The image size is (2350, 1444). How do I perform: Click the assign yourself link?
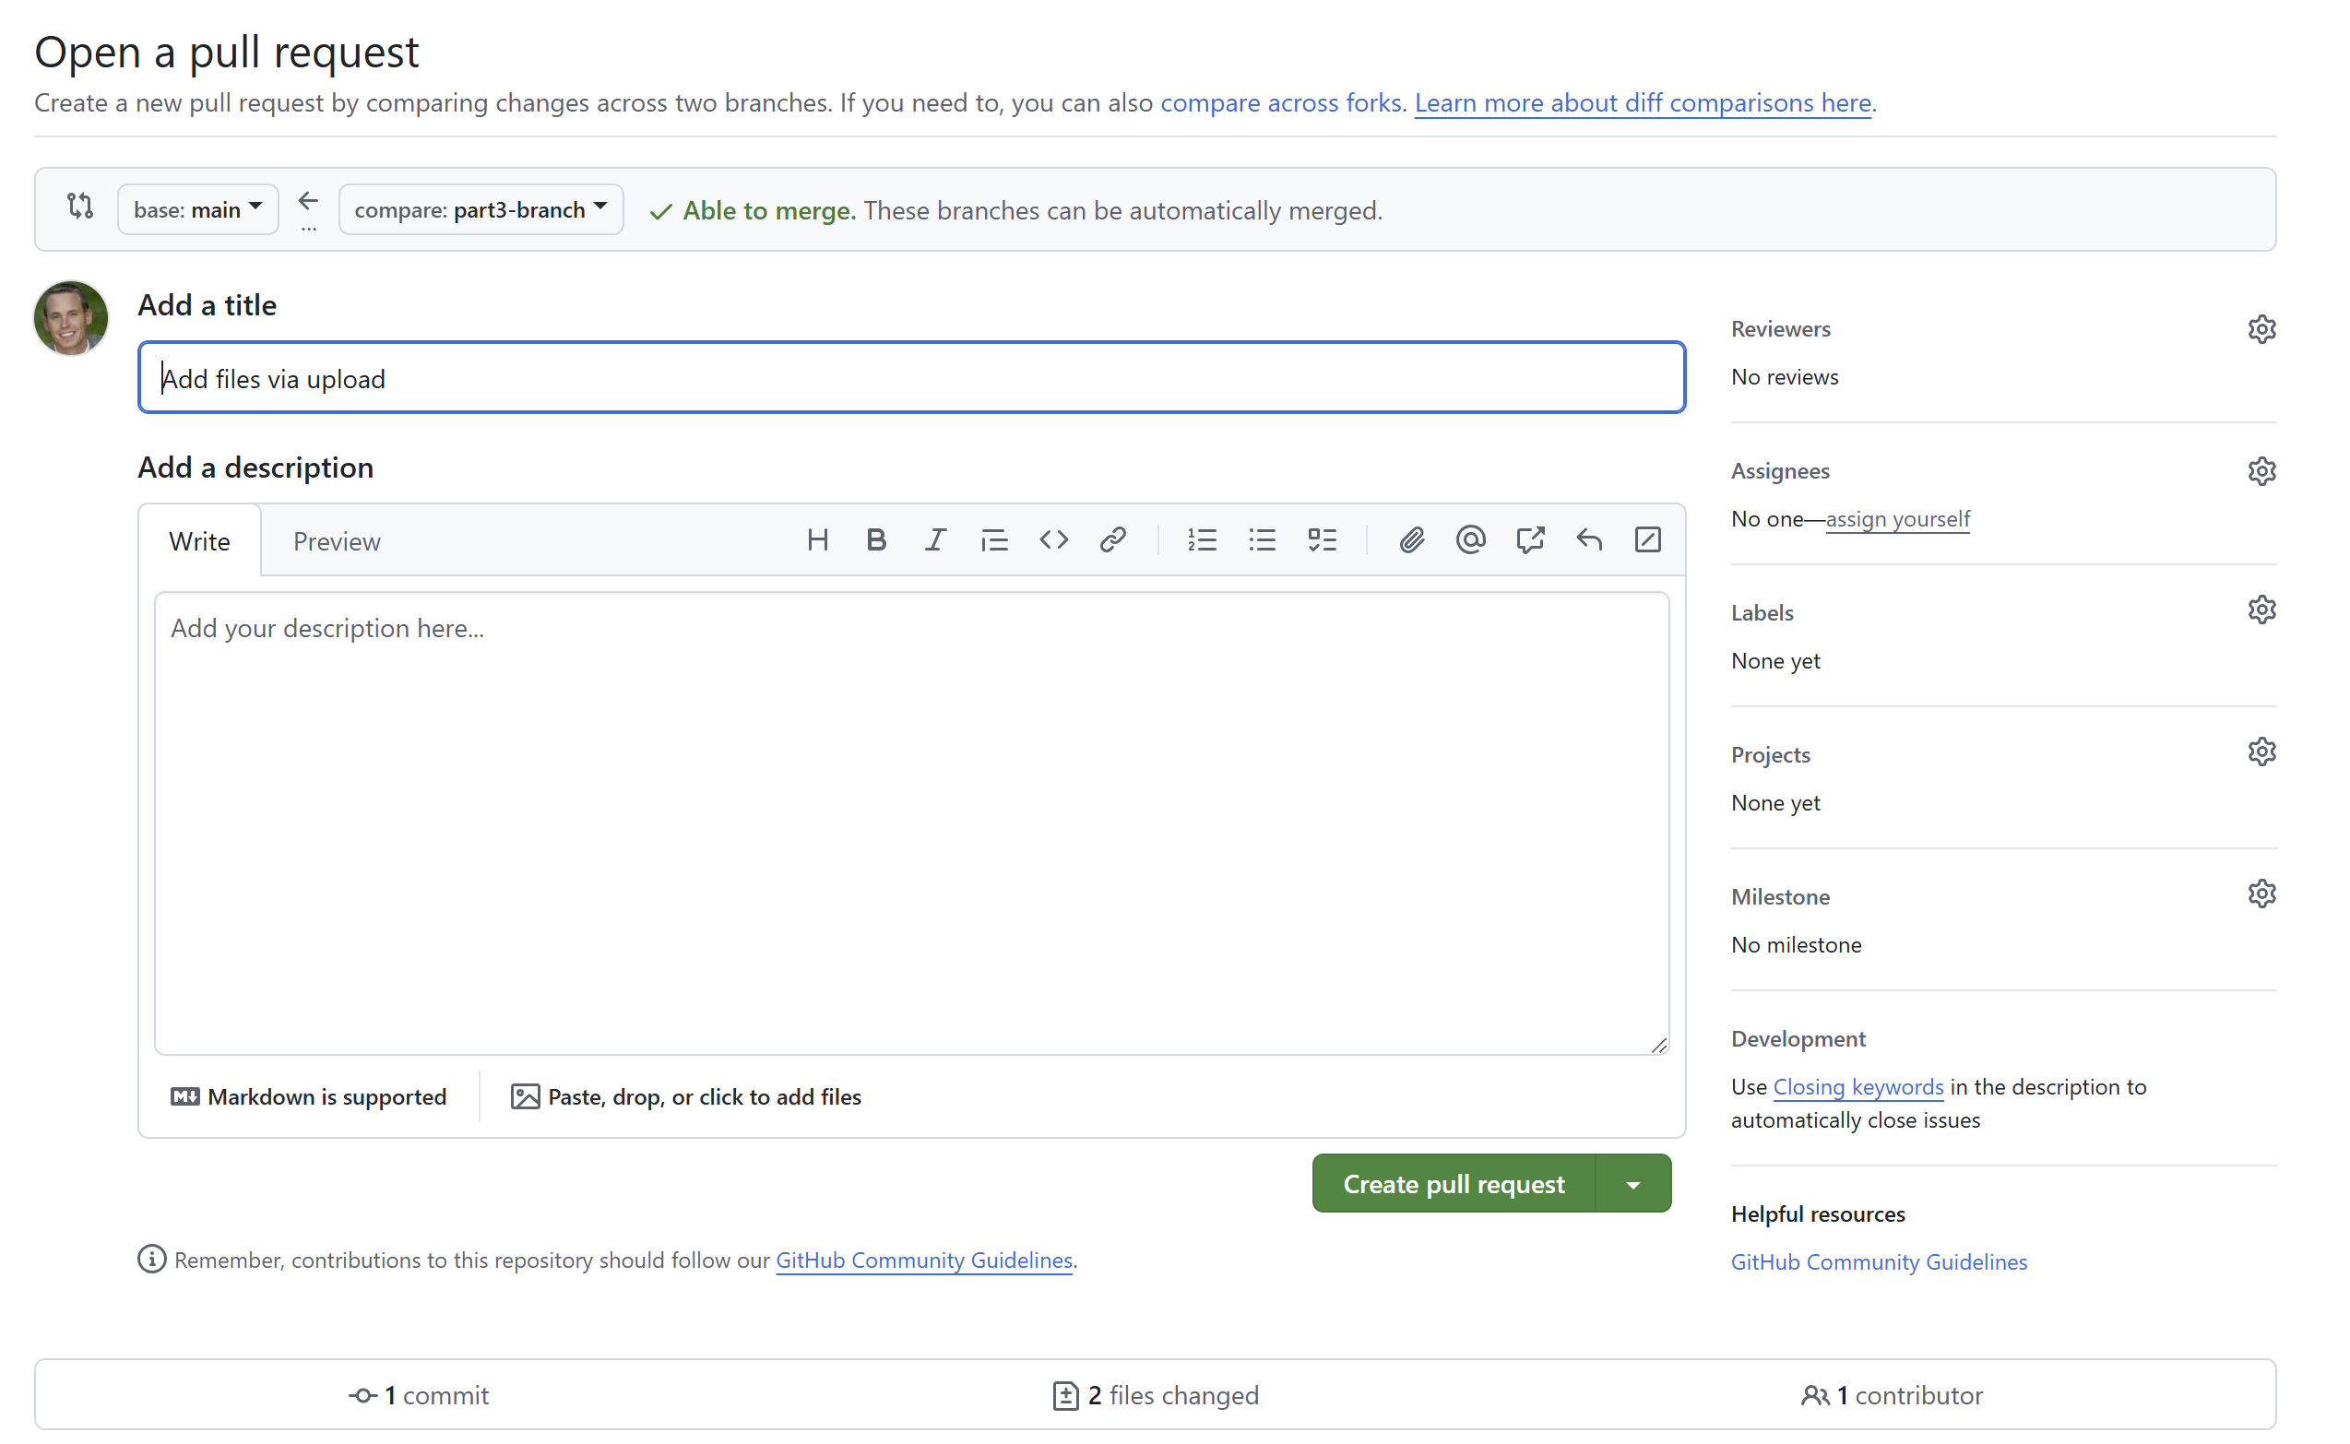coord(1897,519)
